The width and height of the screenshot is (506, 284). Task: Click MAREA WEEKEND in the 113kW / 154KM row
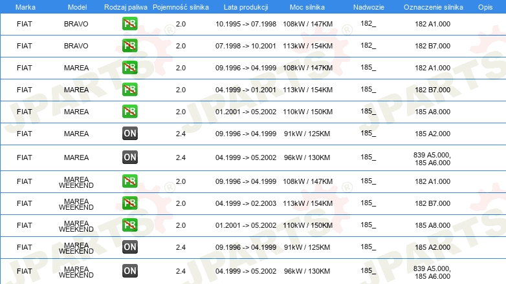point(76,204)
